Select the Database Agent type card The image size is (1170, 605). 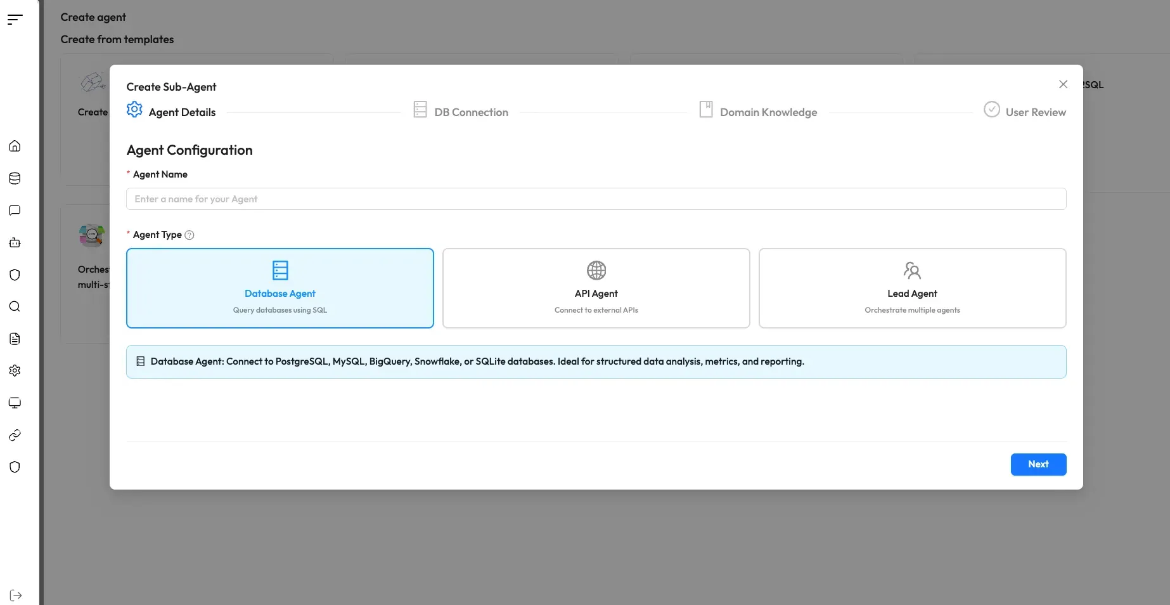280,289
